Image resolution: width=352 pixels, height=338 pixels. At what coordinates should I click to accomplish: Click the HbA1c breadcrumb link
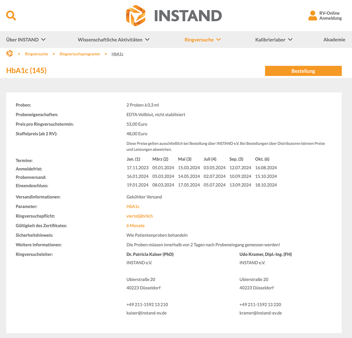(117, 54)
